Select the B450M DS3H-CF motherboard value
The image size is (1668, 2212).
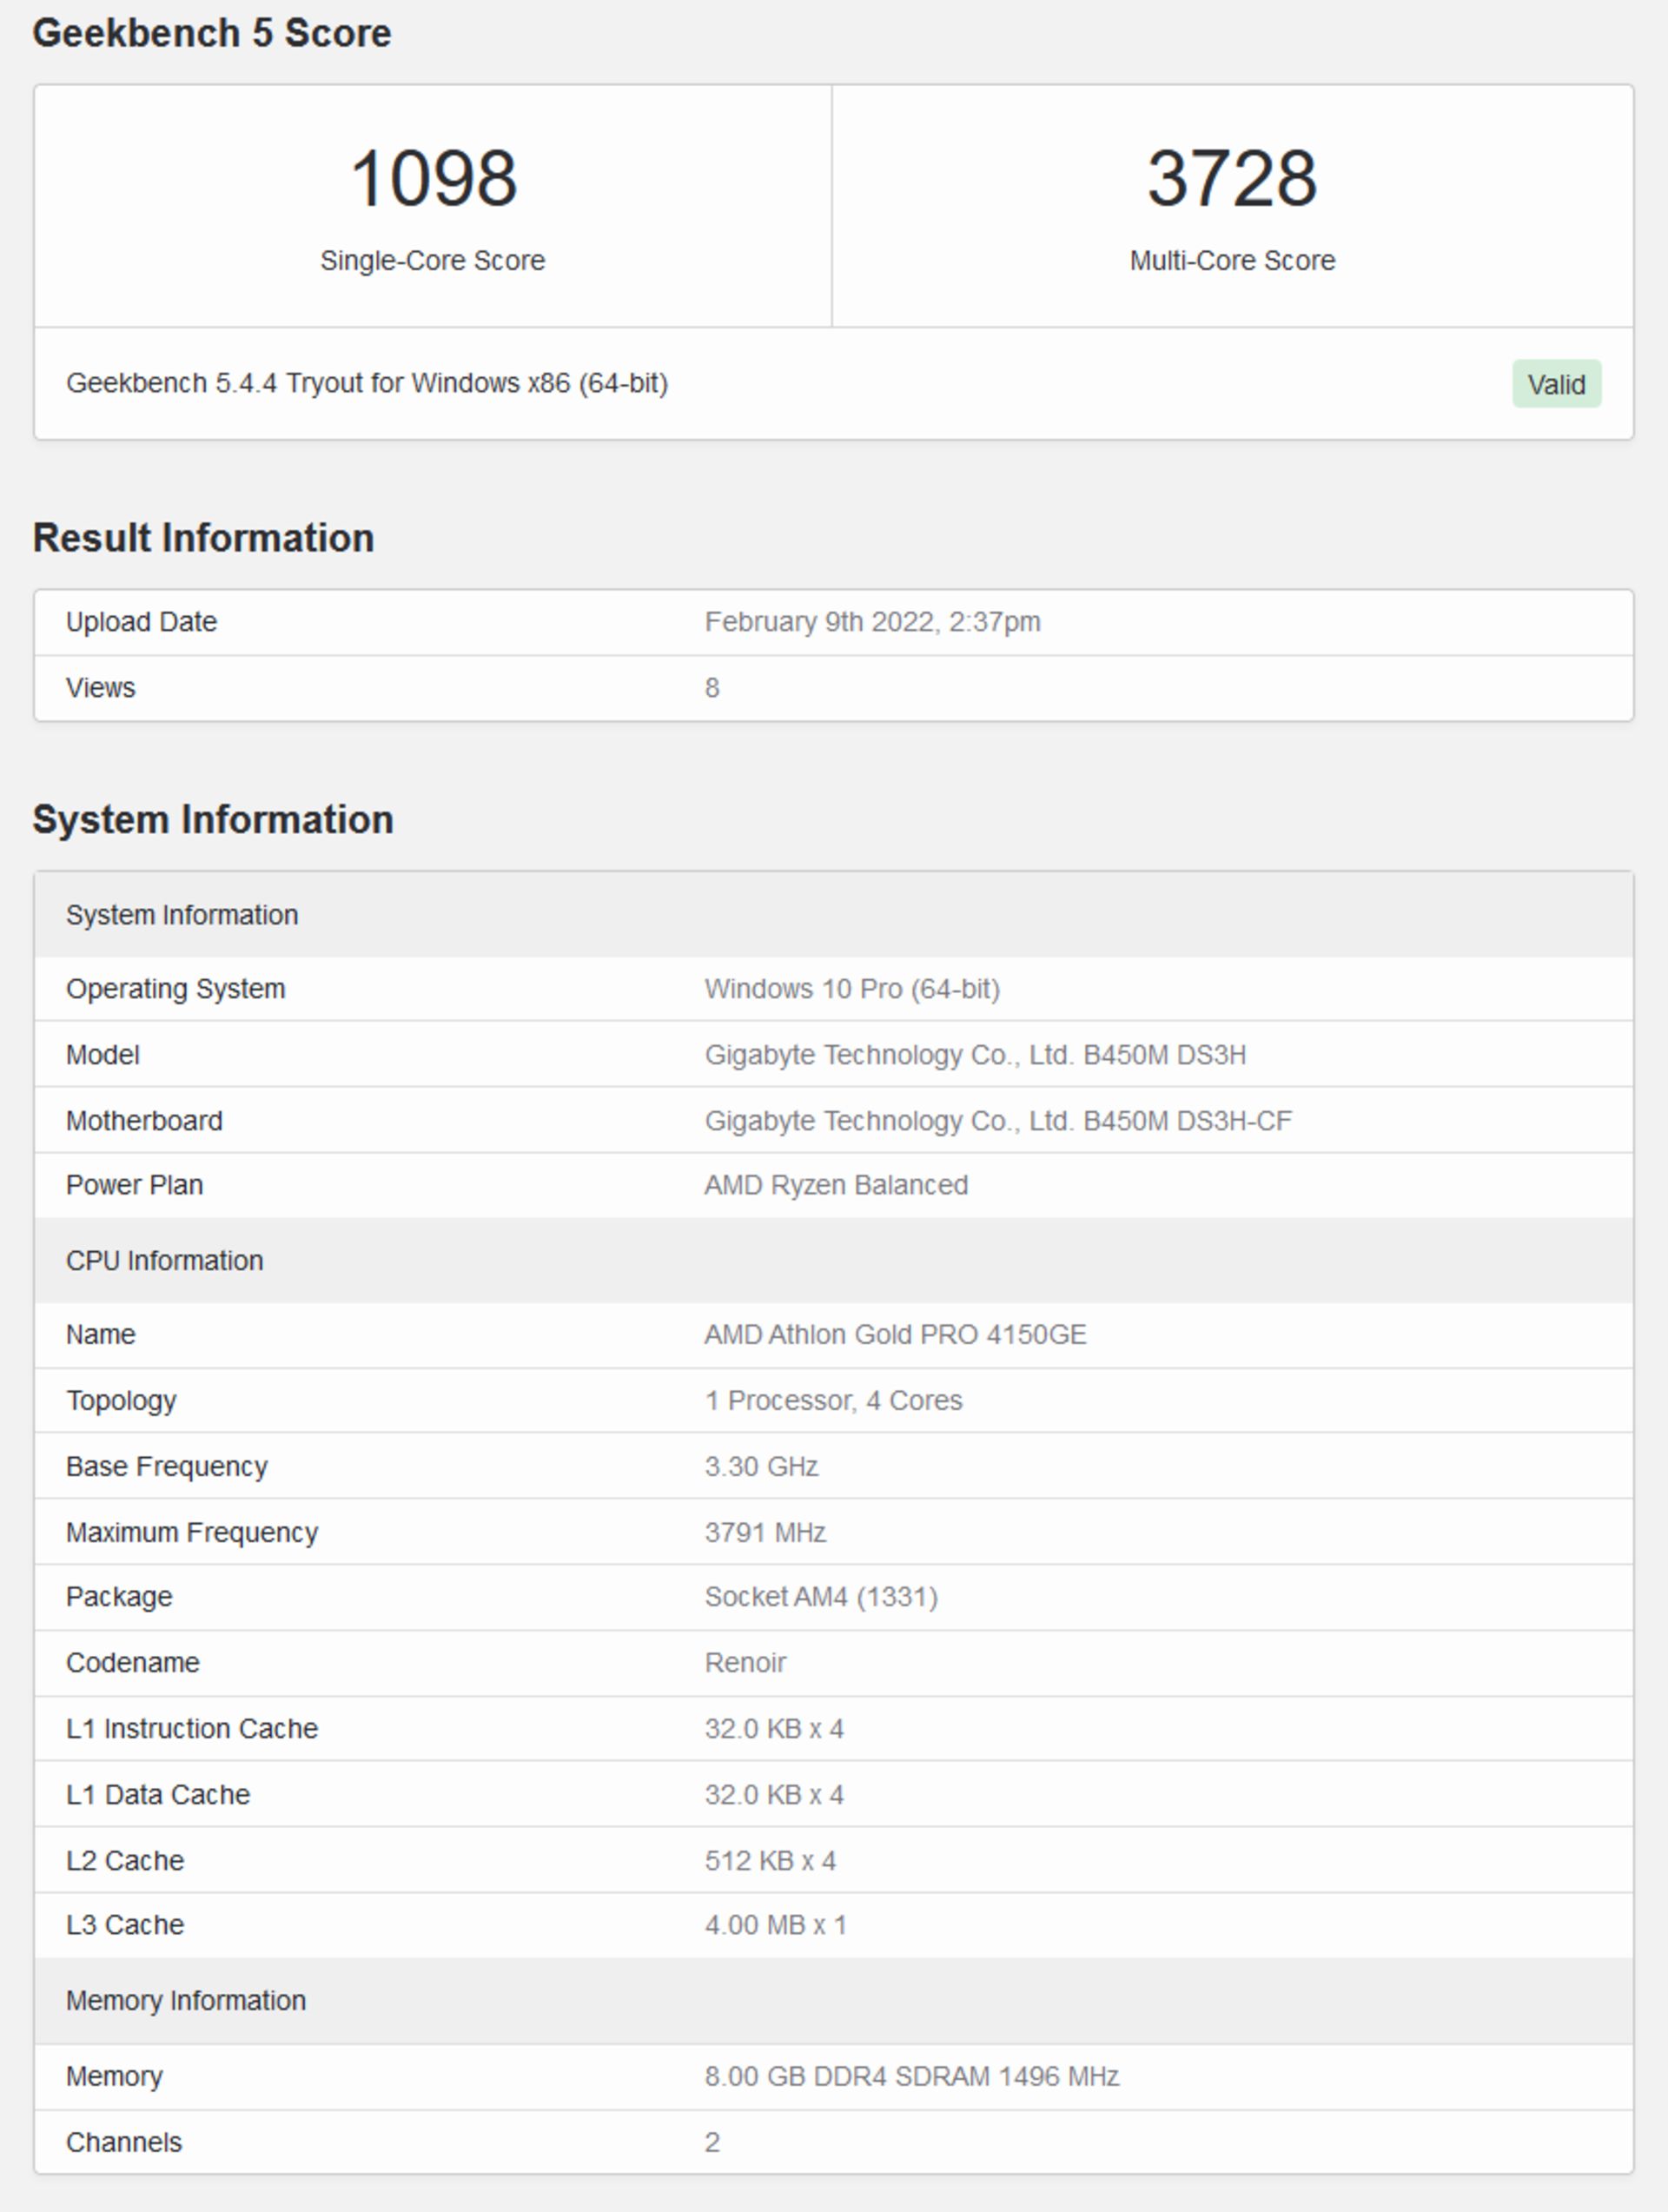point(998,1121)
